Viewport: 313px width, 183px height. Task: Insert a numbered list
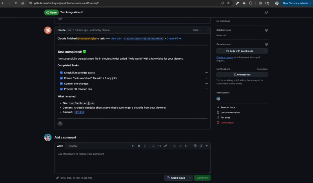pyautogui.click(x=180, y=146)
